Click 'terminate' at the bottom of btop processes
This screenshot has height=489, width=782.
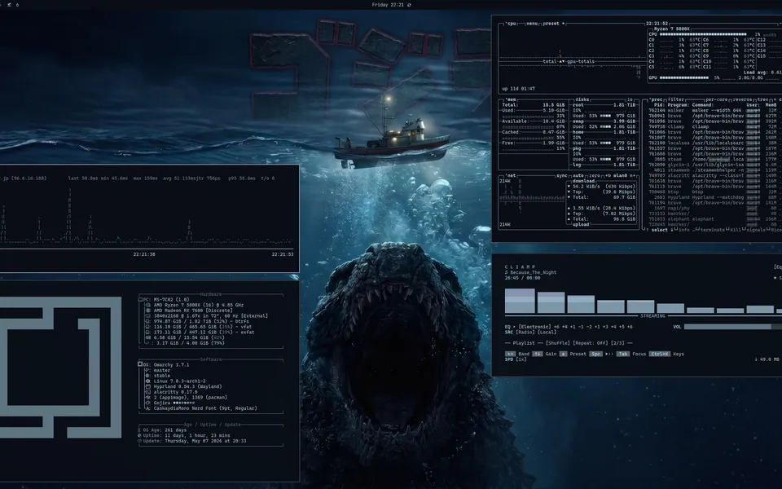712,230
